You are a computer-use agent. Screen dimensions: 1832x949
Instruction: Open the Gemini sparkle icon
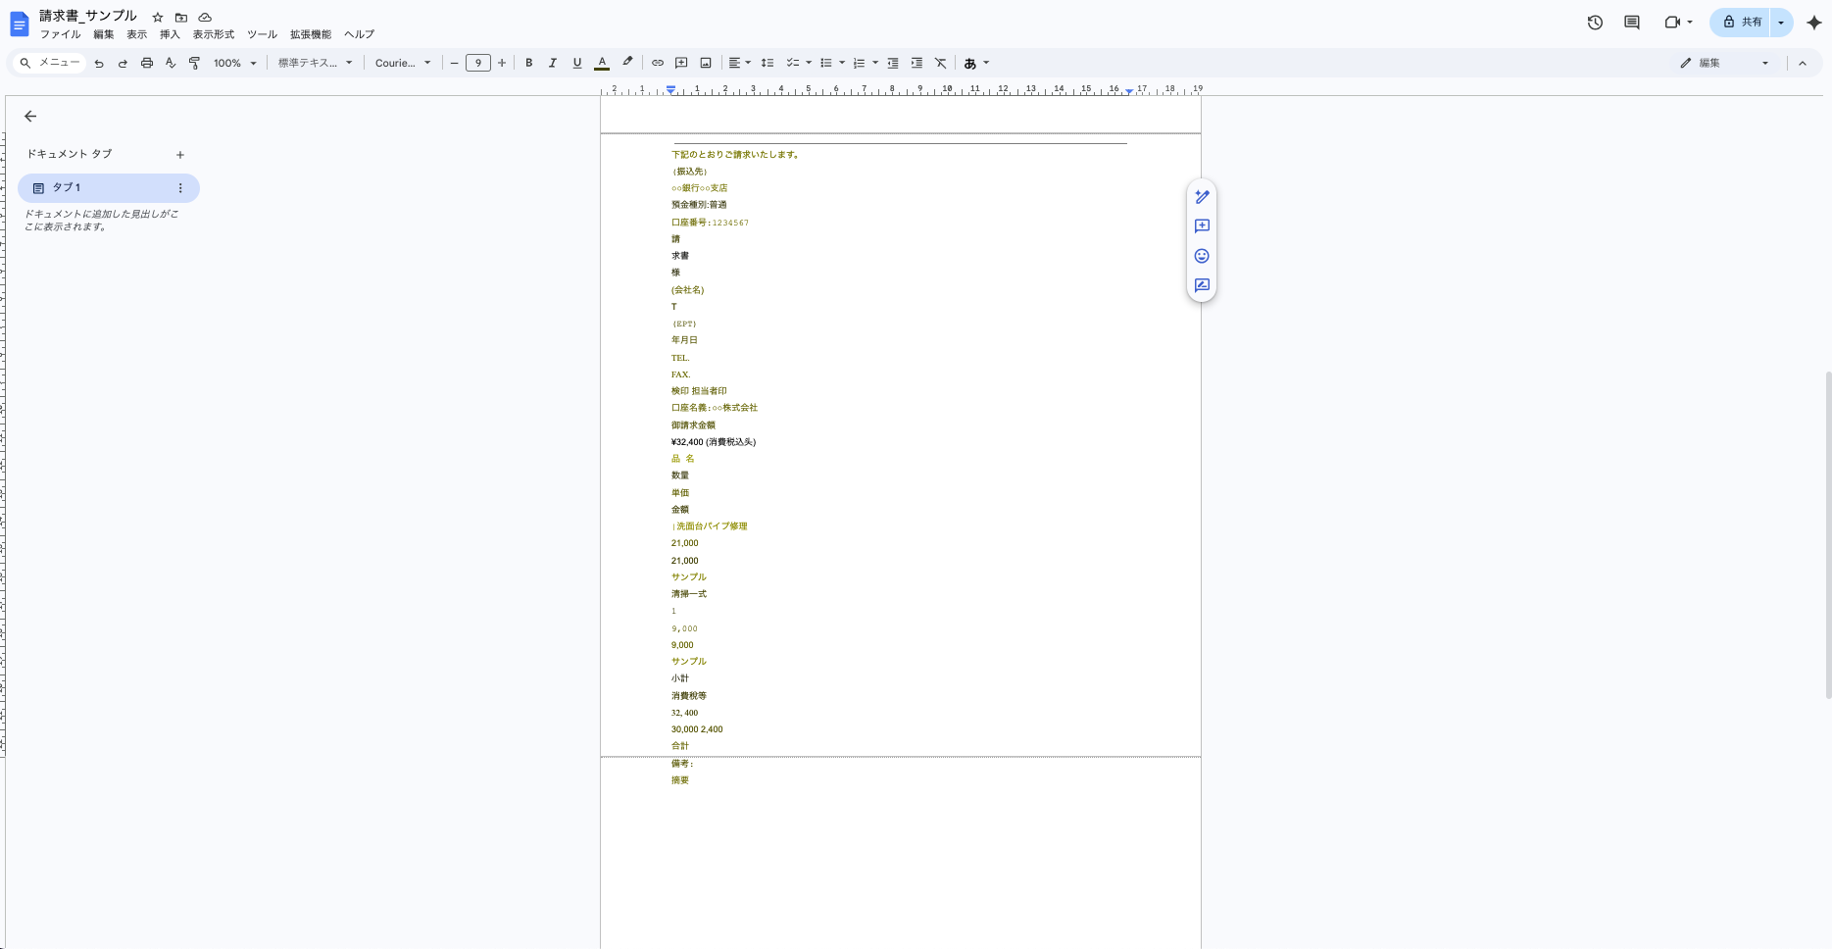click(x=1813, y=23)
